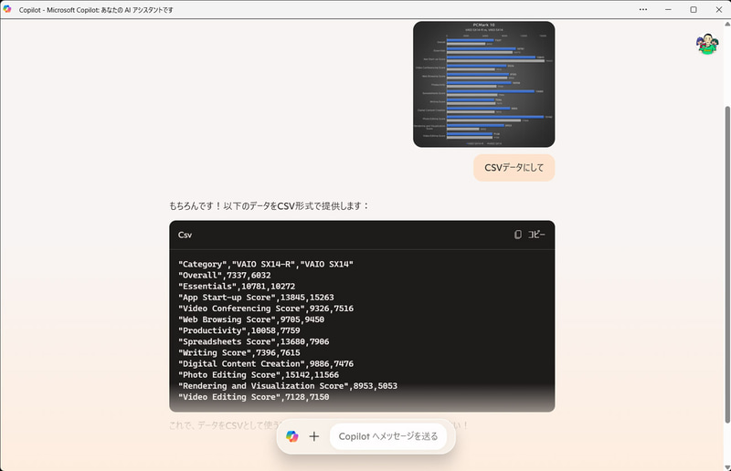Screen dimensions: 731x471
Task: Click the 'Csv' code block label
Action: tap(185, 235)
